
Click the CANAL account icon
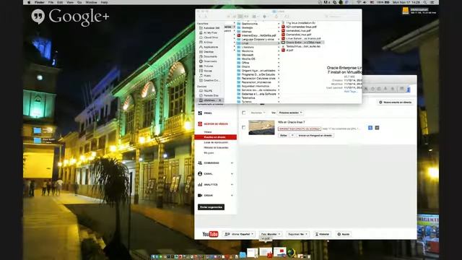[x=200, y=174]
